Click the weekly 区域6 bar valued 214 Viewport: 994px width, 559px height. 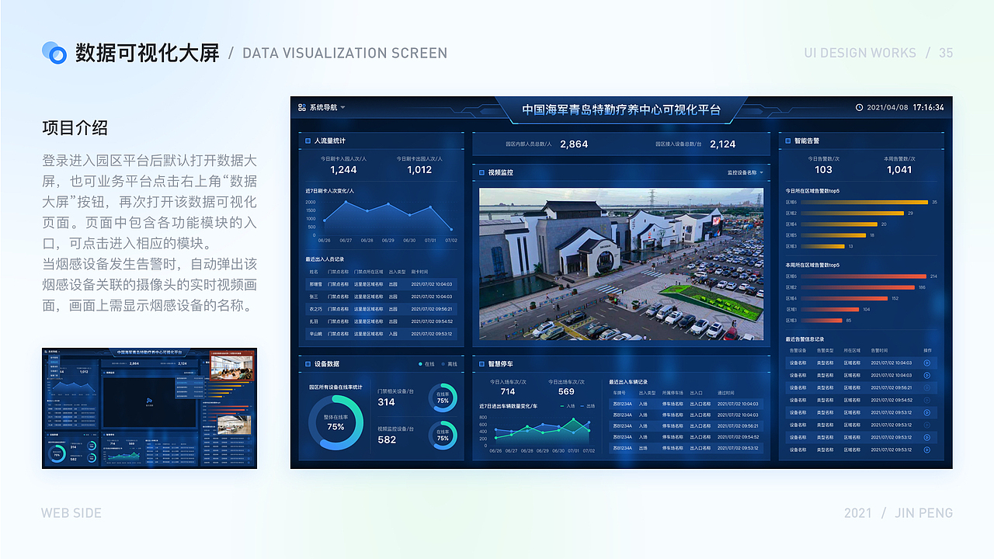pos(864,276)
